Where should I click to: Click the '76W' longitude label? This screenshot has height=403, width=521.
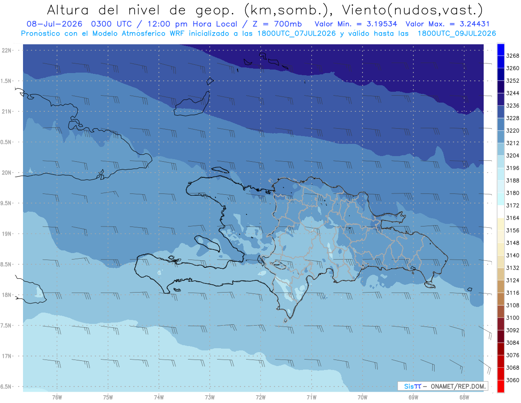tap(57, 397)
